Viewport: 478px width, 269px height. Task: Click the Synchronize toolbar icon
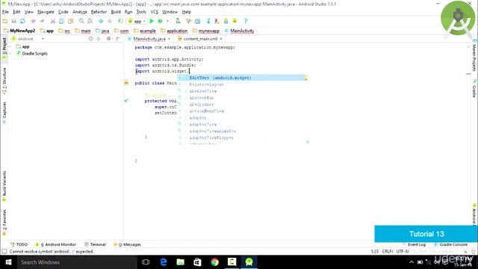click(x=22, y=21)
